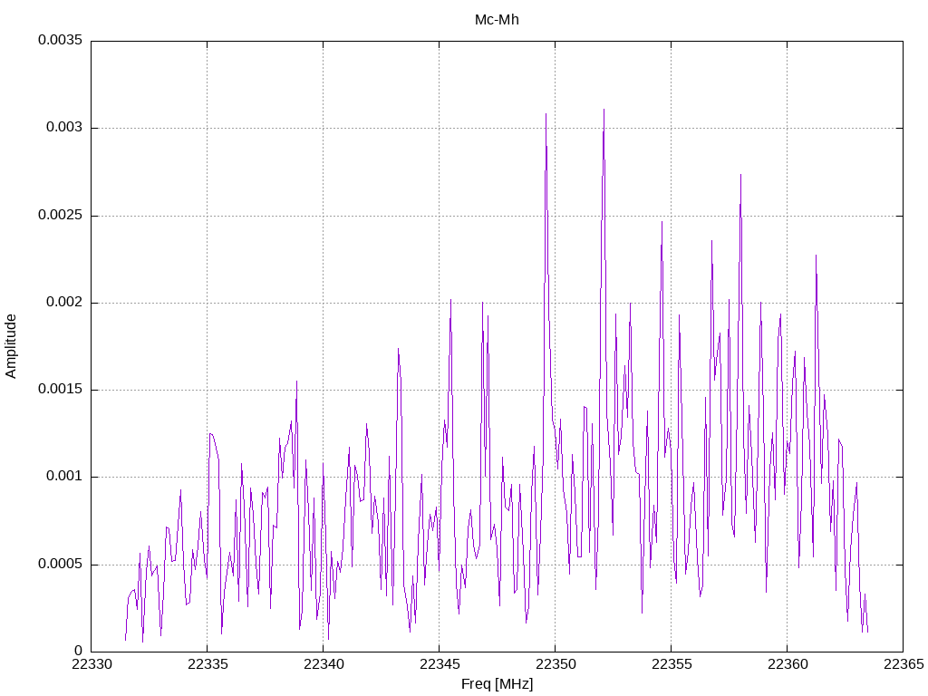Click the x-axis value 22340
The height and width of the screenshot is (696, 928).
click(324, 664)
